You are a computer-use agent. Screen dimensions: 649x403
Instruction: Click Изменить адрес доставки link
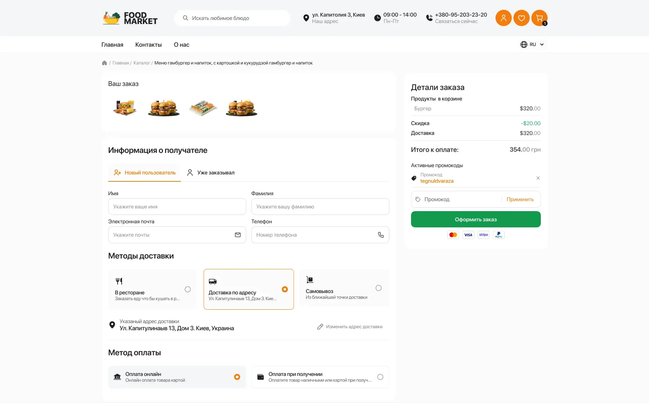[350, 327]
